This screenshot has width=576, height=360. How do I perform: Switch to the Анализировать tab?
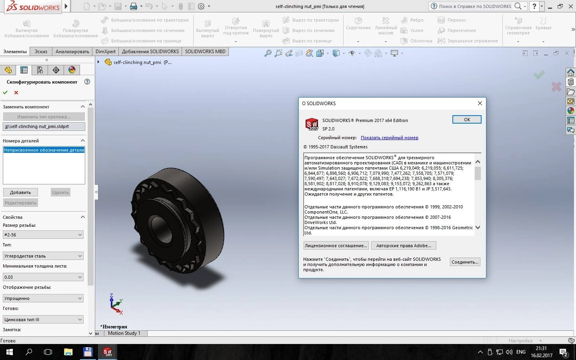coord(72,52)
